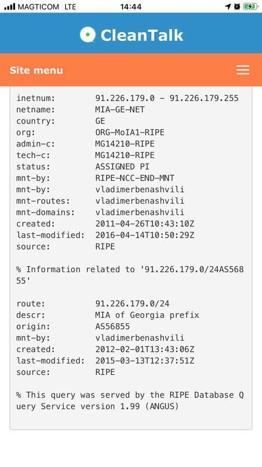Image resolution: width=262 pixels, height=467 pixels.
Task: Tap the tech-c MG14210-RIPE handle
Action: pyautogui.click(x=125, y=155)
